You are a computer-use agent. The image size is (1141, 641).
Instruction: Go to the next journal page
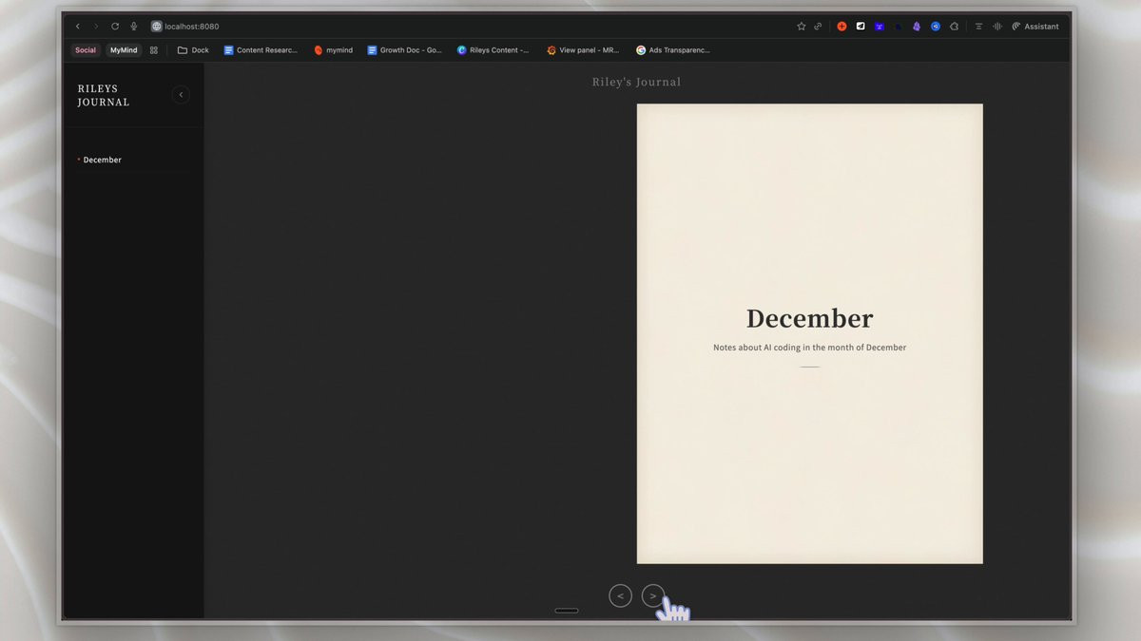[652, 595]
